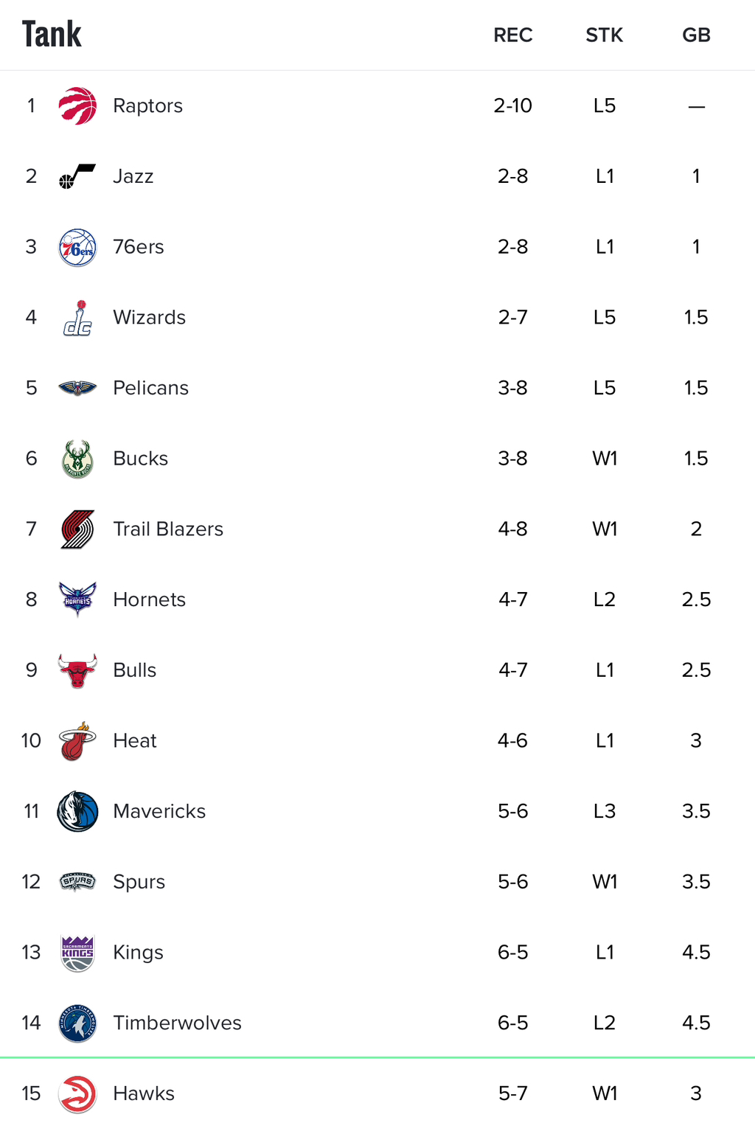Image resolution: width=755 pixels, height=1123 pixels.
Task: Click the Pelicans team logo
Action: click(77, 388)
